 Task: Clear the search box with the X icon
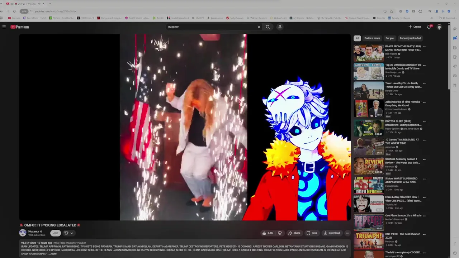[259, 27]
